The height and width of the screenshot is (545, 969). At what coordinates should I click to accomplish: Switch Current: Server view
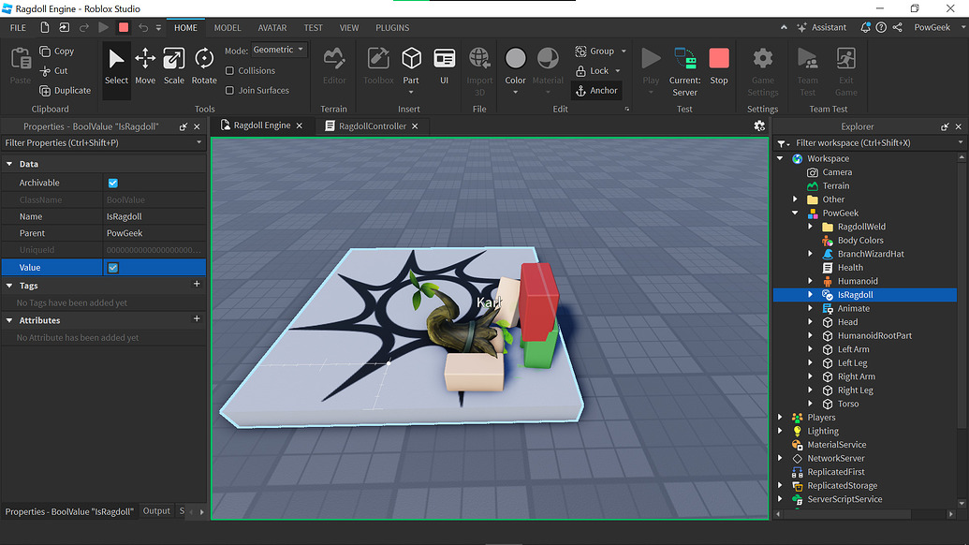point(684,71)
